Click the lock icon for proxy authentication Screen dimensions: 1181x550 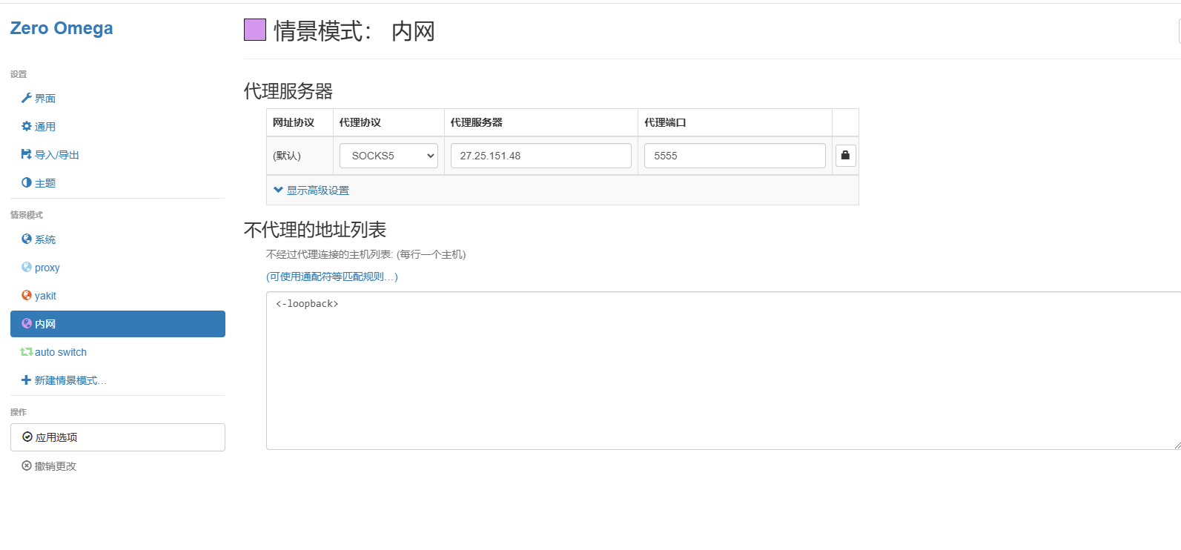tap(845, 156)
